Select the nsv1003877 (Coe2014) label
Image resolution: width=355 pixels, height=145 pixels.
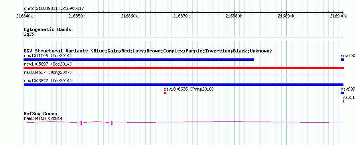48,81
